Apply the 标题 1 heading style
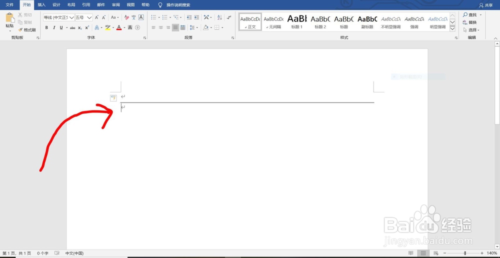 (x=297, y=21)
